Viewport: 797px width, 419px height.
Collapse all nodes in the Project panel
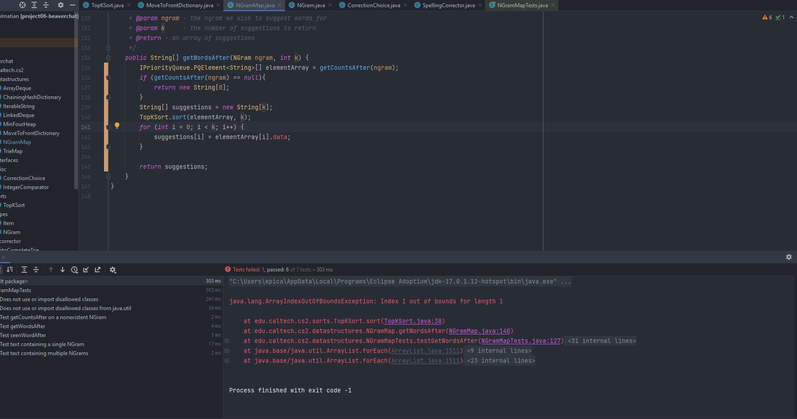[x=46, y=5]
